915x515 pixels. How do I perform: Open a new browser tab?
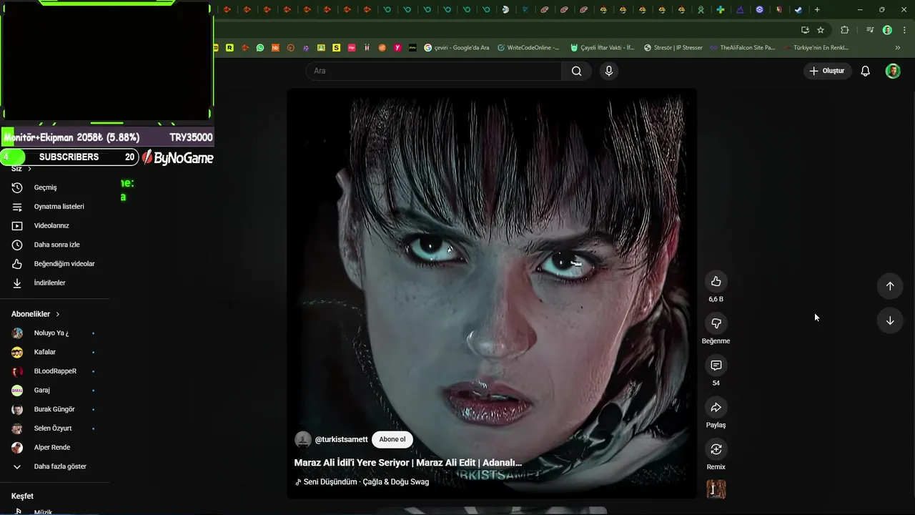(817, 9)
